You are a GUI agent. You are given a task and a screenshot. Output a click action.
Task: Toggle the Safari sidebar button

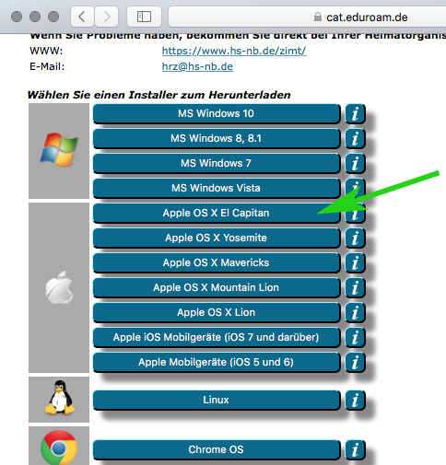click(x=144, y=17)
